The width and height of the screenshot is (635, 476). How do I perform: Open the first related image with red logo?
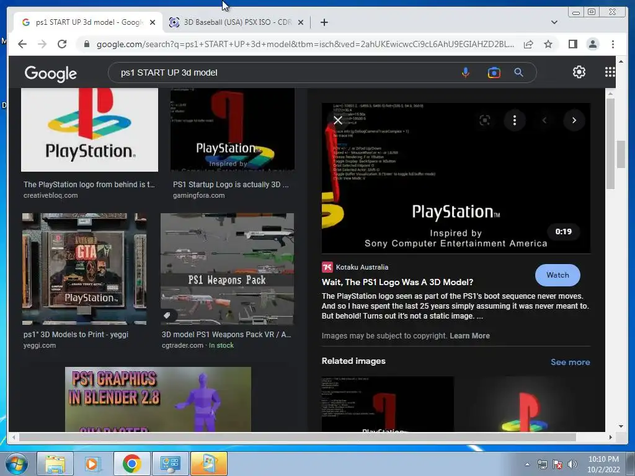[x=388, y=404]
